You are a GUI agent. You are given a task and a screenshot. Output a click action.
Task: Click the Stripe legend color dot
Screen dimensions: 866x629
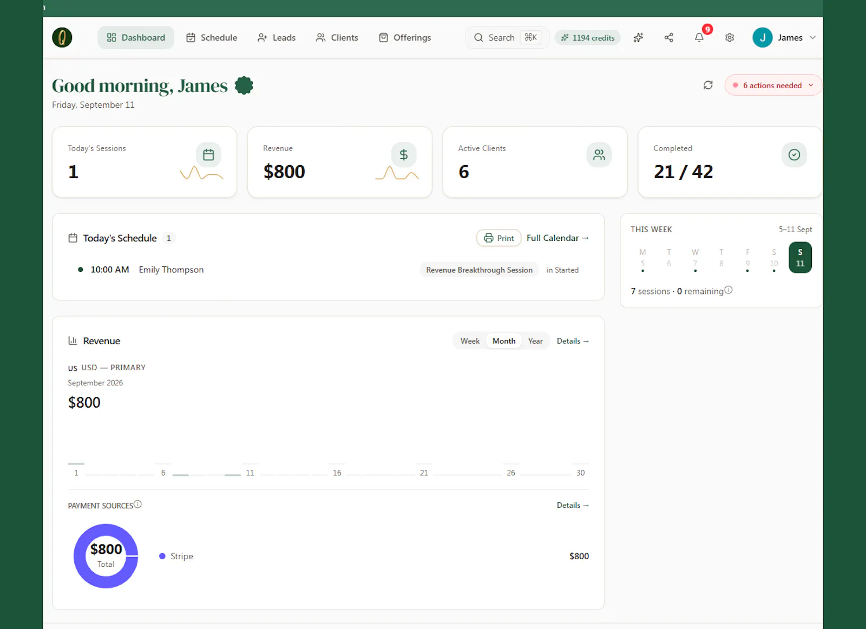(162, 556)
